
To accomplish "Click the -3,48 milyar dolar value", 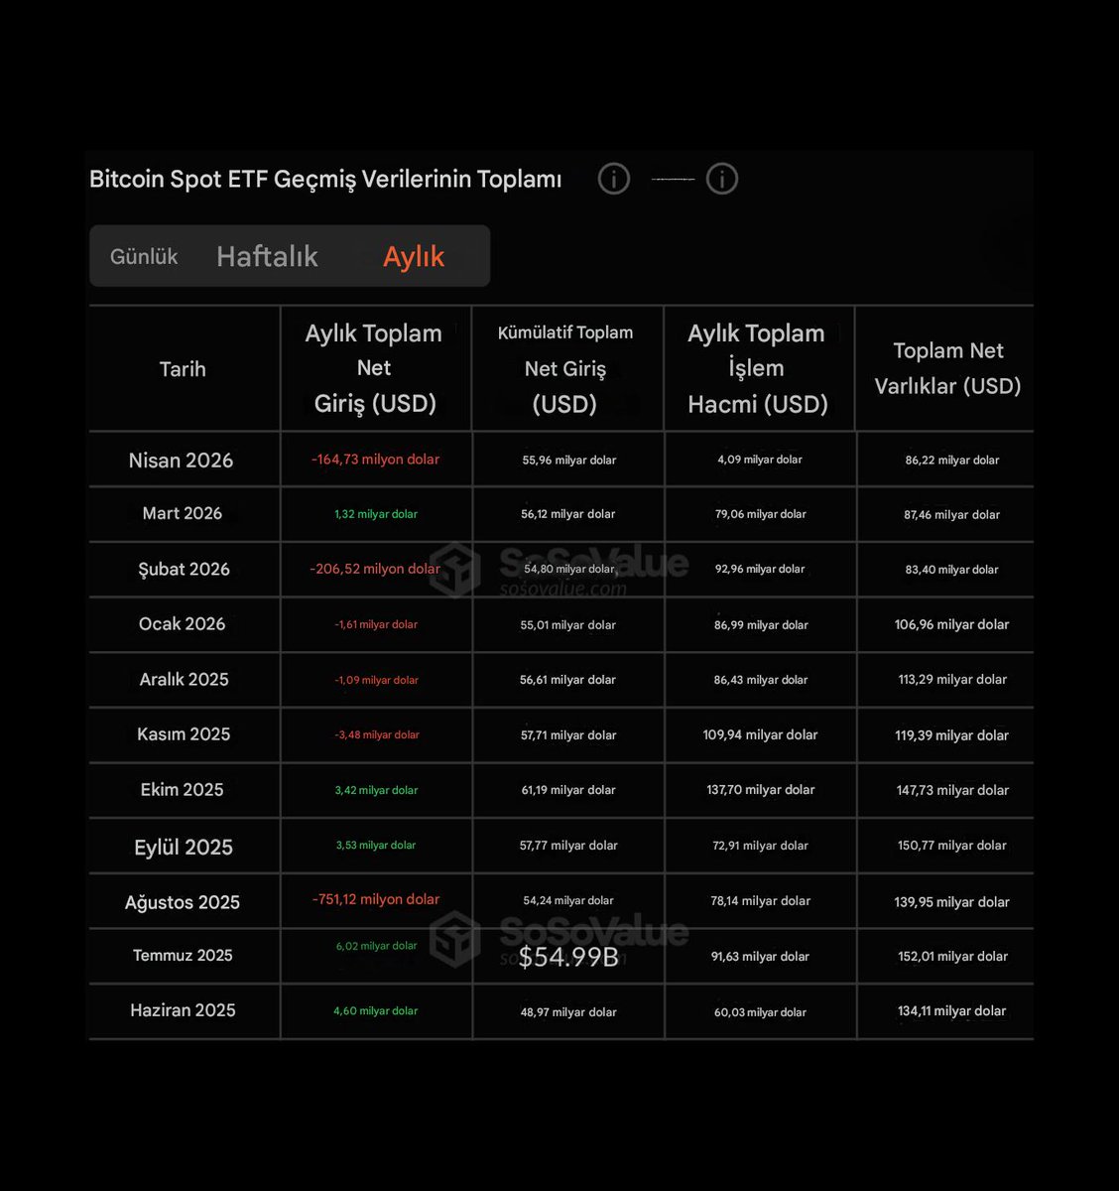I will (x=377, y=734).
